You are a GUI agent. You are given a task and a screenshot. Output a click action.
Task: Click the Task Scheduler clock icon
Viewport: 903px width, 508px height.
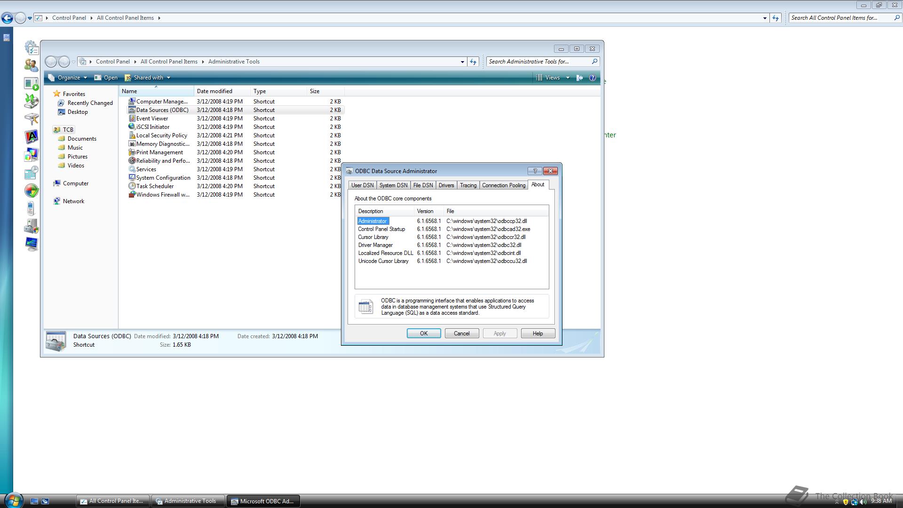132,186
